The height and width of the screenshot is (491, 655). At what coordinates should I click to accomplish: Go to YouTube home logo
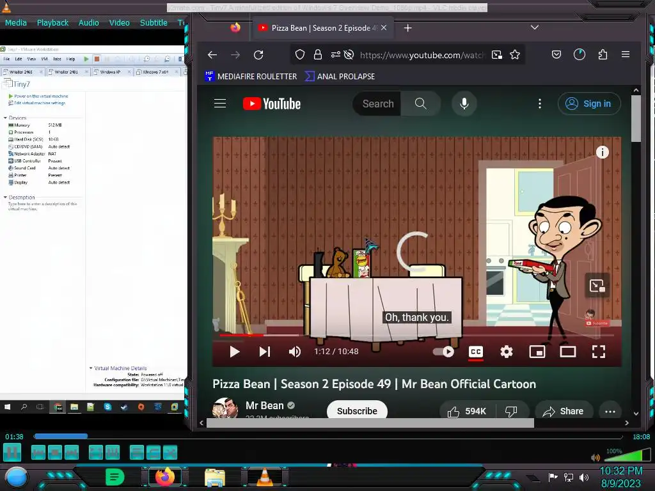(x=271, y=104)
